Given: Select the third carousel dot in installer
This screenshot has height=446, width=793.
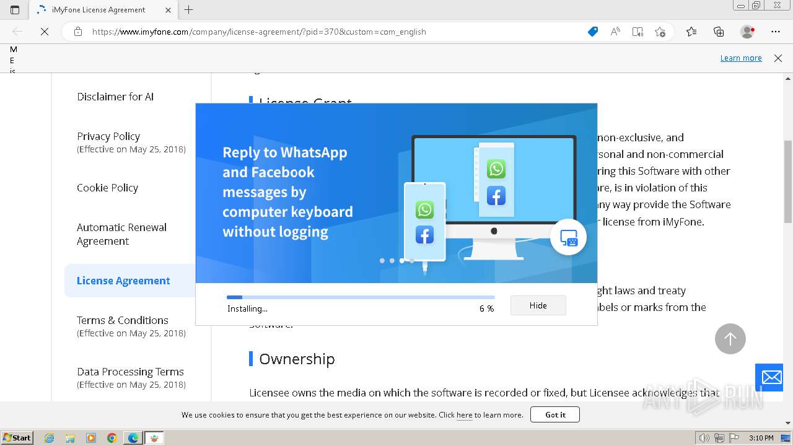Looking at the screenshot, I should 402,261.
